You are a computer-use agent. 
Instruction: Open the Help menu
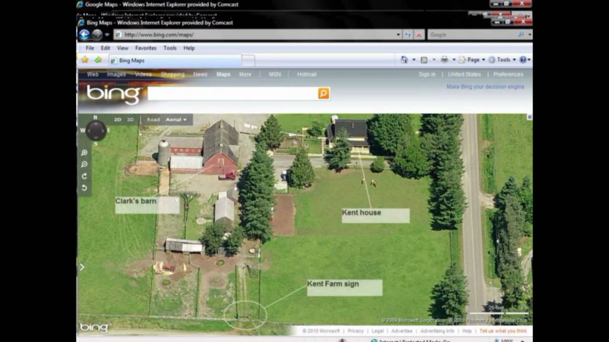pyautogui.click(x=189, y=48)
